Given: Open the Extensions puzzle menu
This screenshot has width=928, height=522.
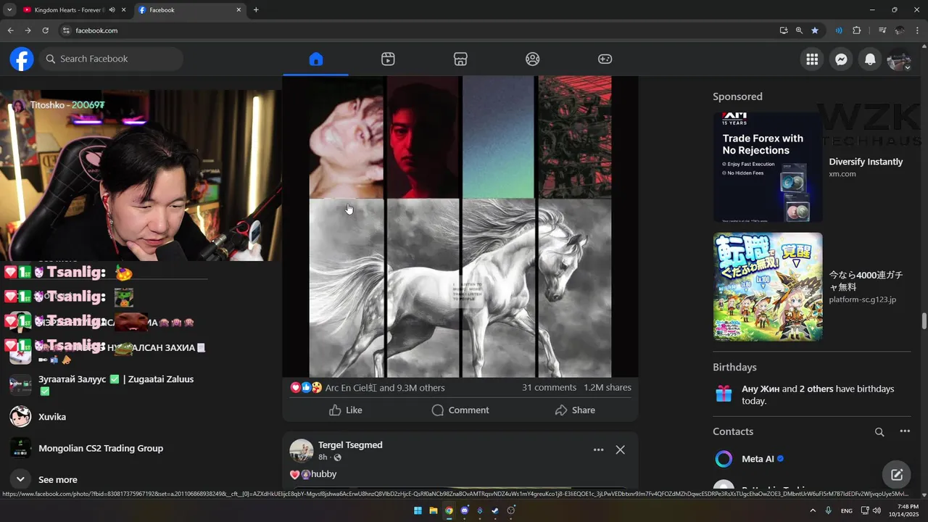Looking at the screenshot, I should coord(857,30).
